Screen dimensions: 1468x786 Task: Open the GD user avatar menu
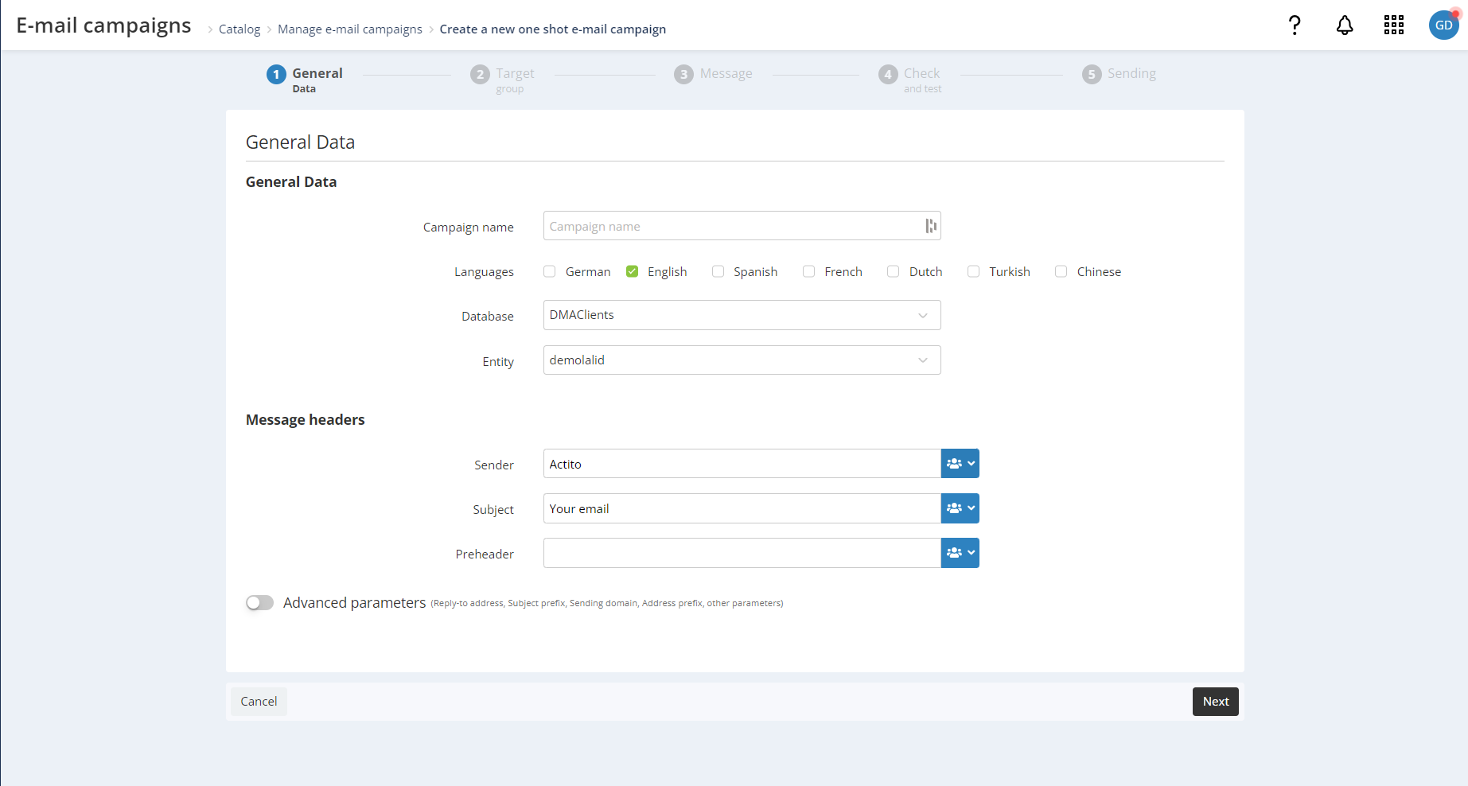(x=1444, y=25)
